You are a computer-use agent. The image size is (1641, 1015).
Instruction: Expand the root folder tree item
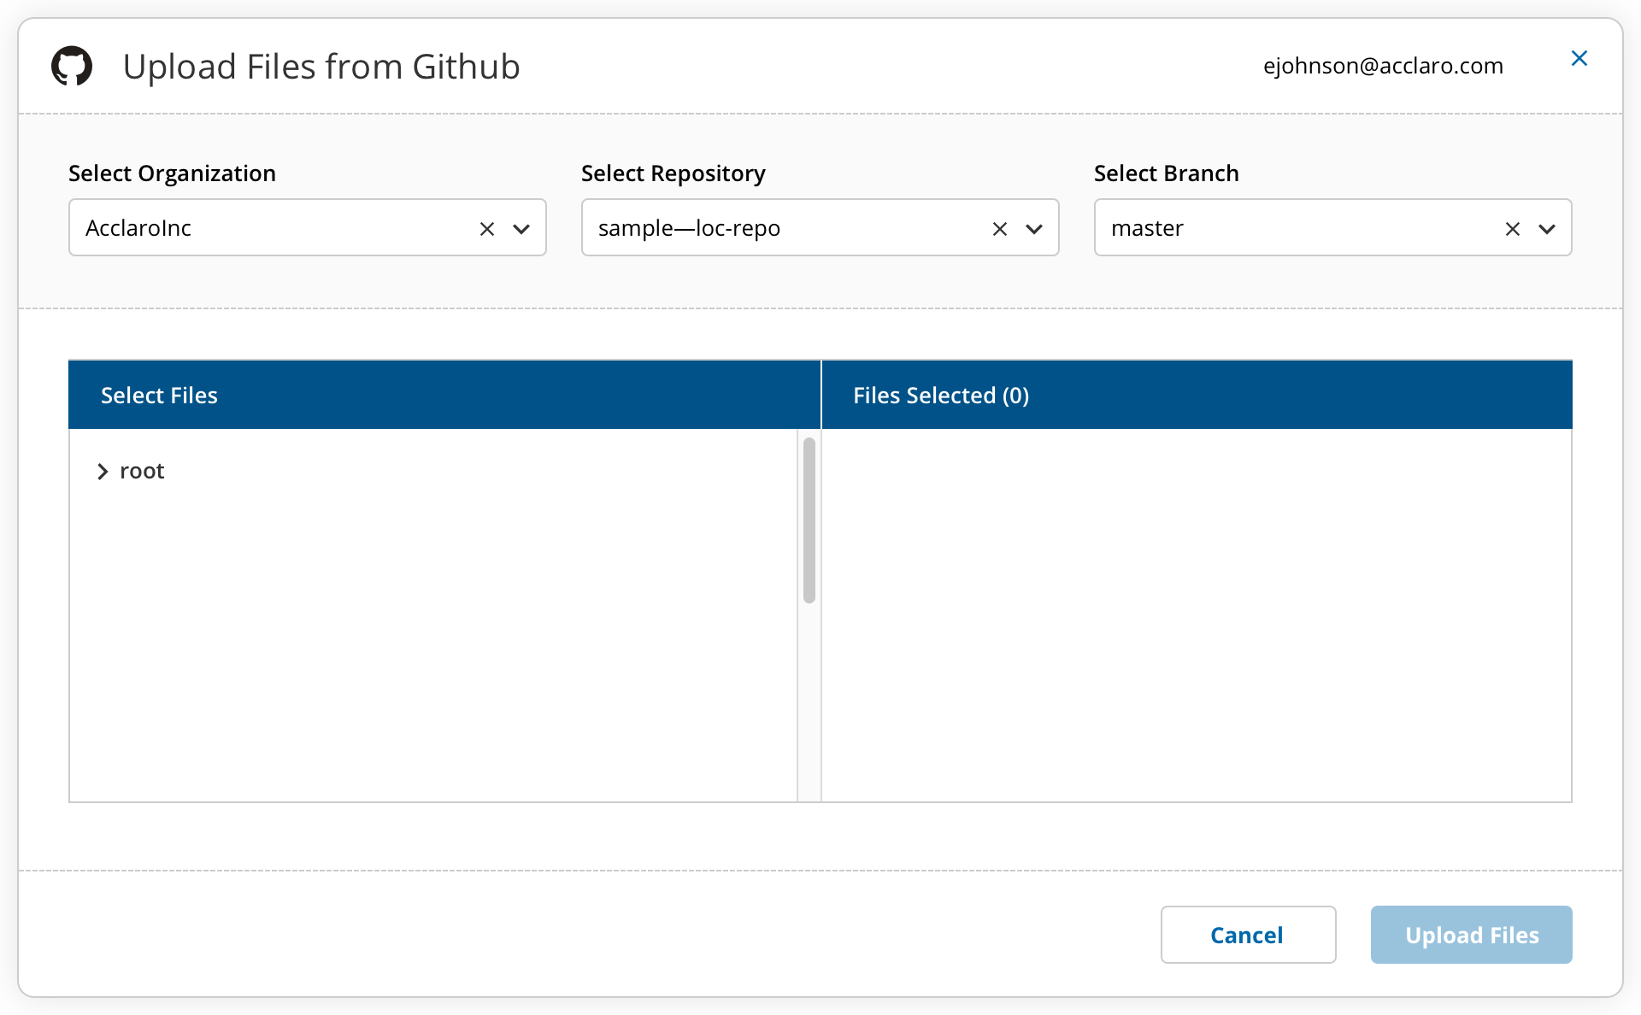coord(103,470)
